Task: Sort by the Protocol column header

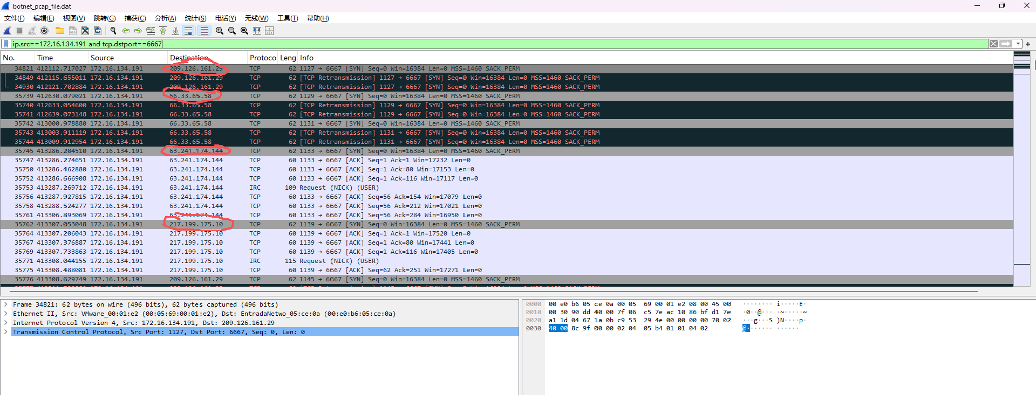Action: [x=263, y=58]
